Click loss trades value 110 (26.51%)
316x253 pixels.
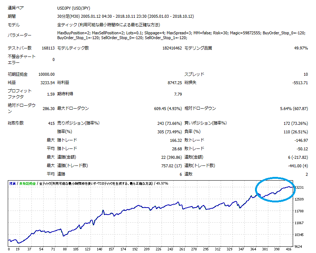[x=296, y=132]
